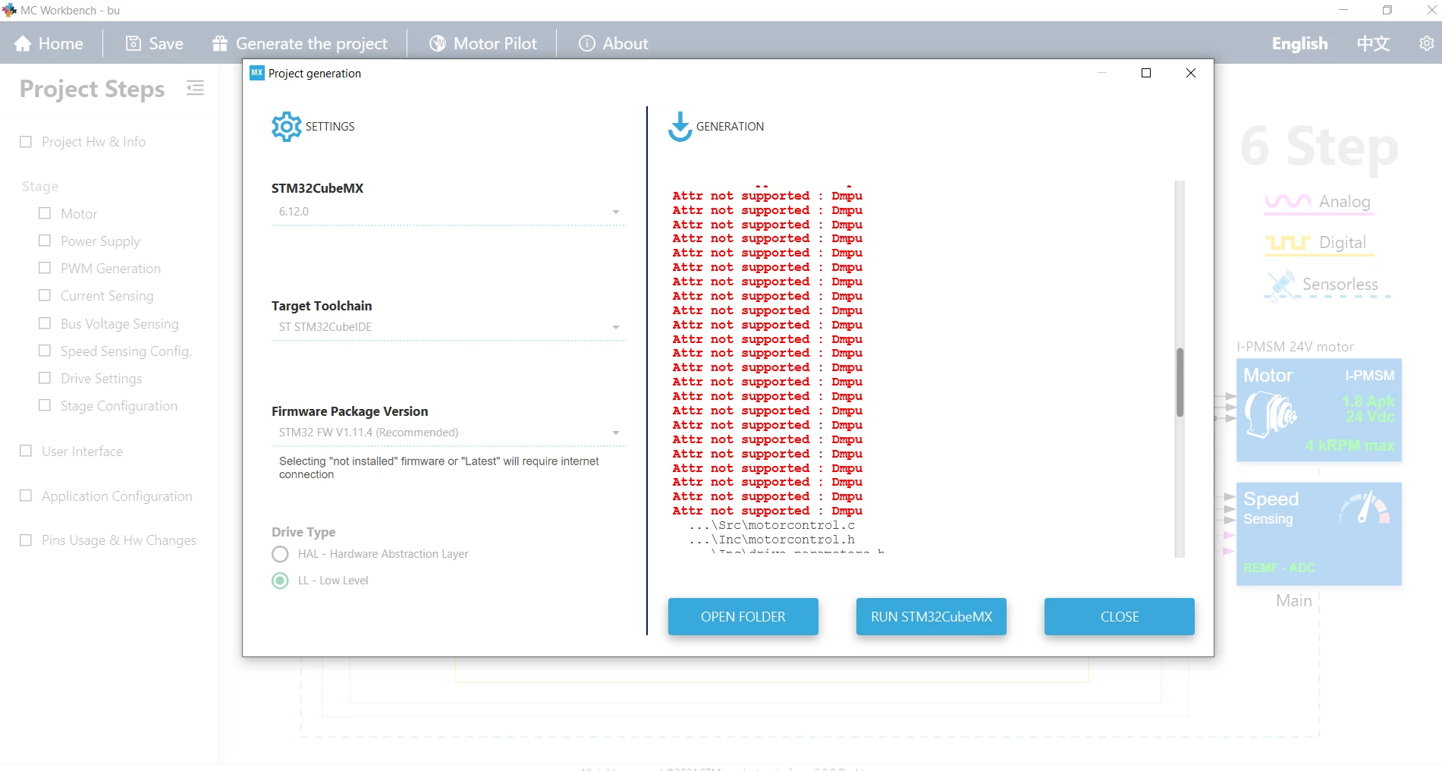Image resolution: width=1442 pixels, height=771 pixels.
Task: Click the firmware internet connection note
Action: click(438, 467)
